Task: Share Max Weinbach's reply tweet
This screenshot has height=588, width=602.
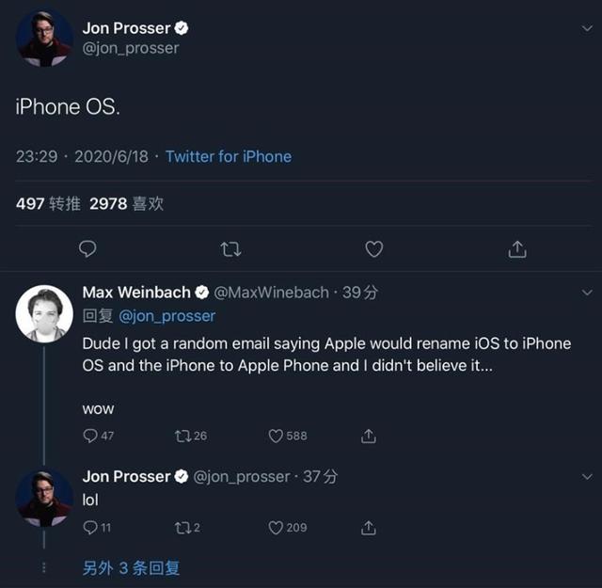Action: click(x=369, y=436)
